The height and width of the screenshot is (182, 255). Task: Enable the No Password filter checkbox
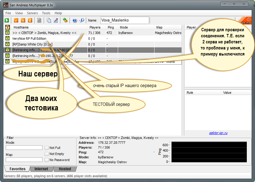[x=47, y=160]
